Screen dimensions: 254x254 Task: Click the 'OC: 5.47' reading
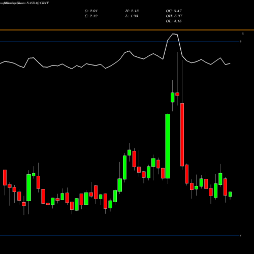(174, 11)
